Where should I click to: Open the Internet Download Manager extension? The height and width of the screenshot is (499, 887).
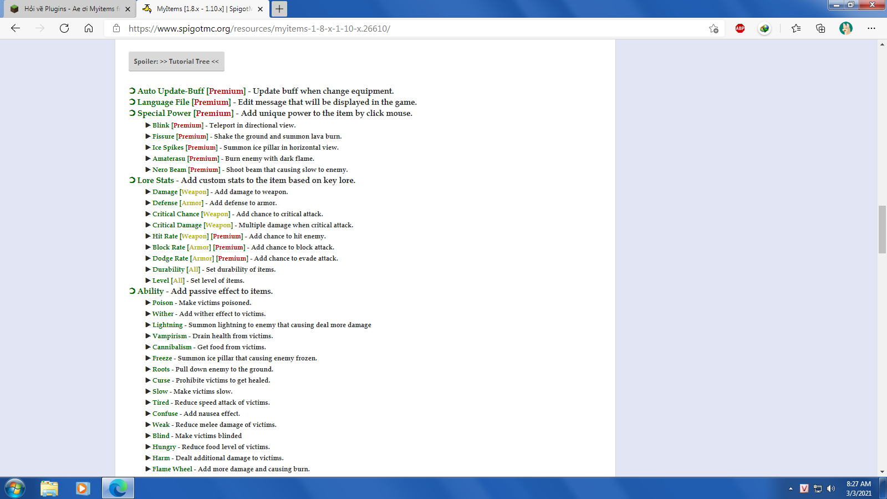[x=764, y=28]
